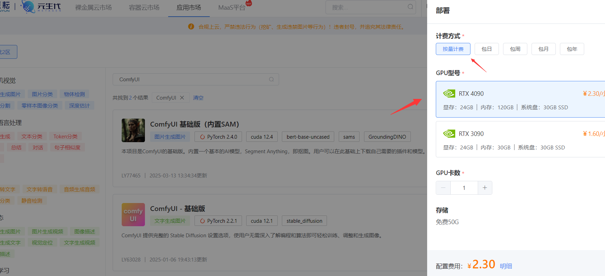
Task: Focus the GPU卡数 number field
Action: pos(464,188)
